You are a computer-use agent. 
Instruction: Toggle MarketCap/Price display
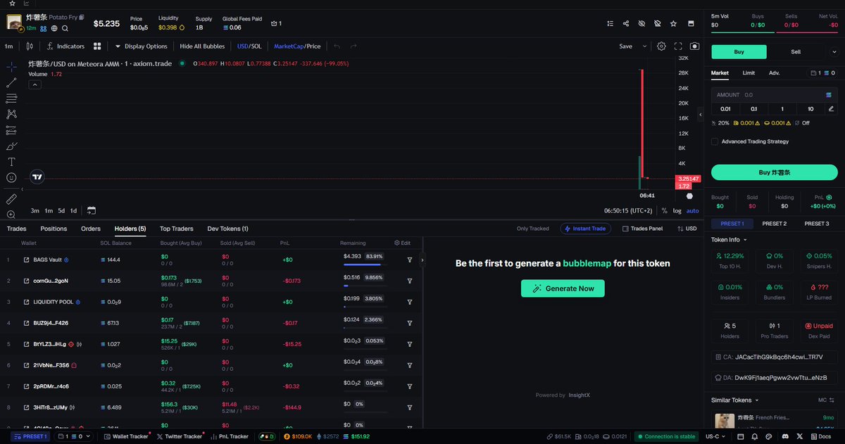coord(297,46)
